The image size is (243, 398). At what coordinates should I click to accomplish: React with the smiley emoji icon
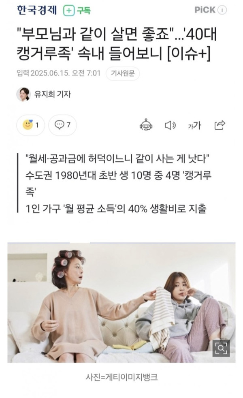point(28,125)
